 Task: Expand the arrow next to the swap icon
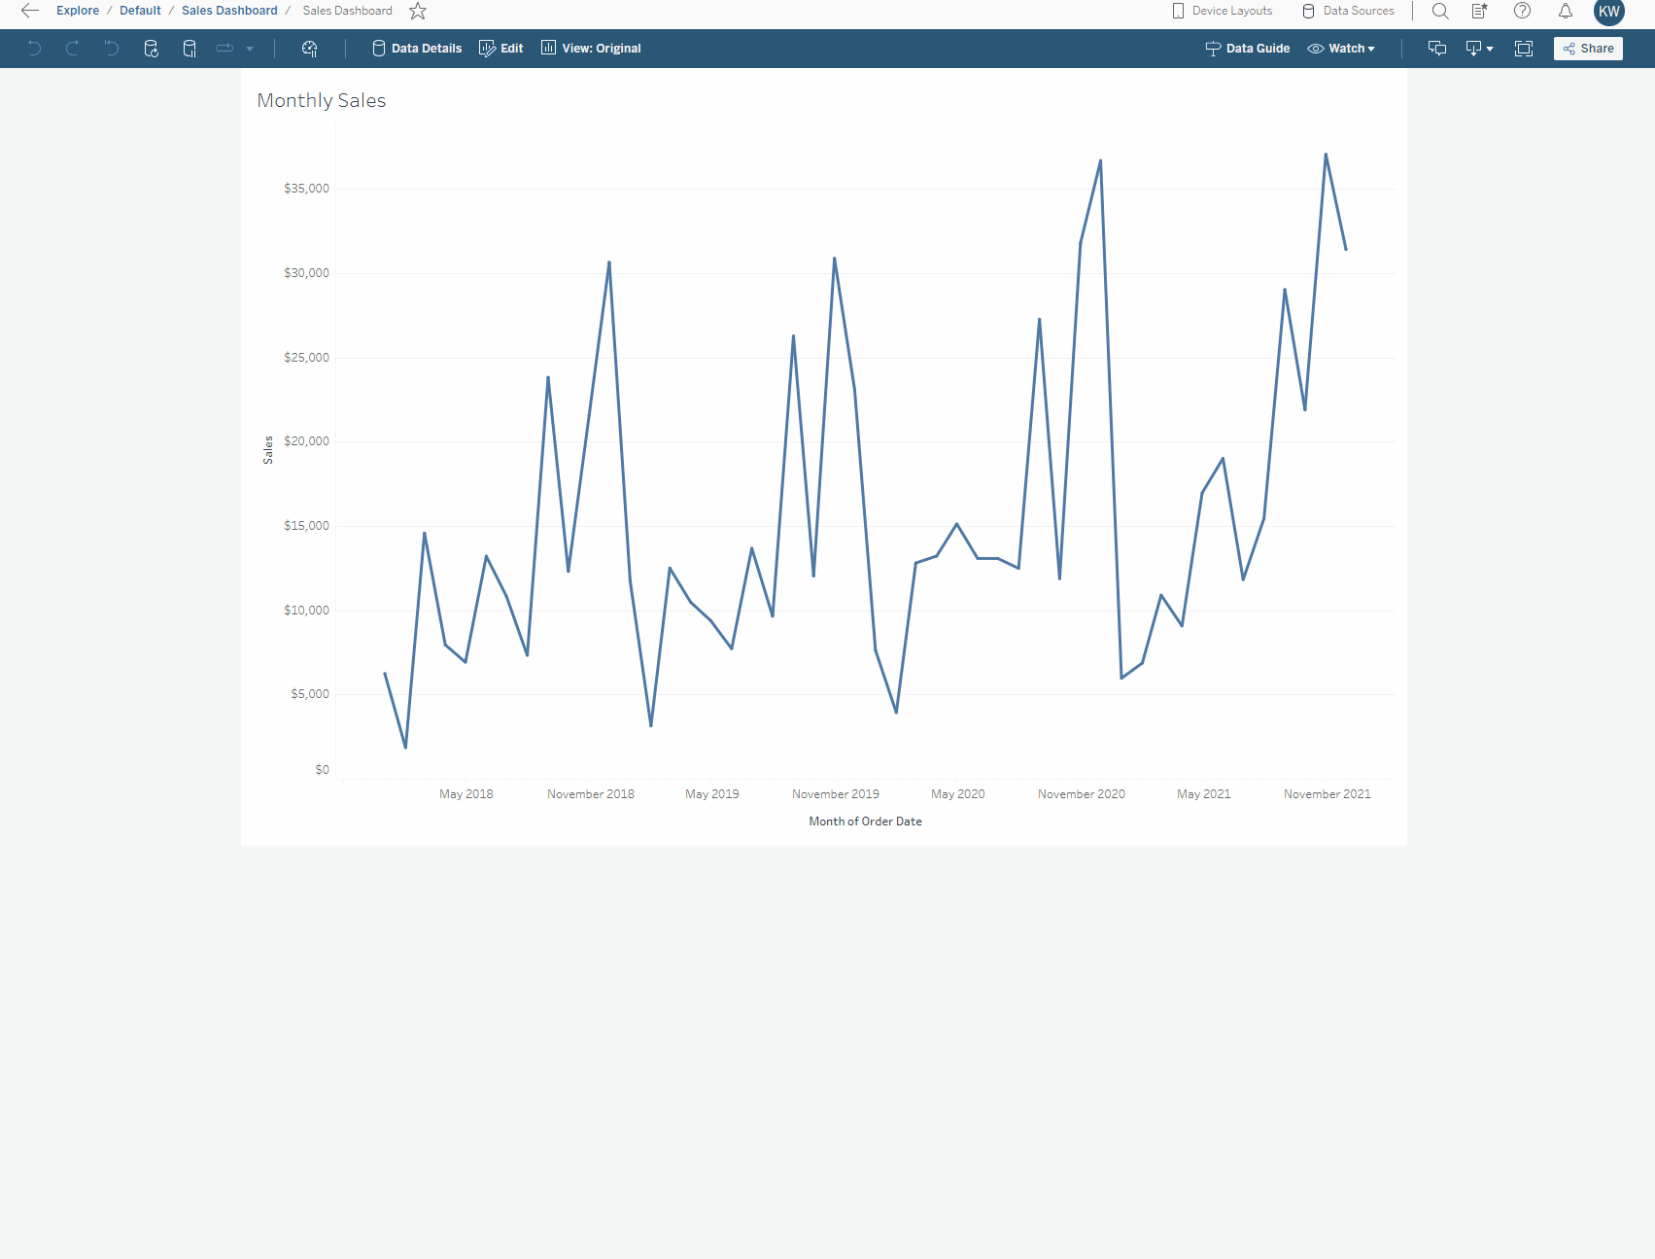point(250,49)
